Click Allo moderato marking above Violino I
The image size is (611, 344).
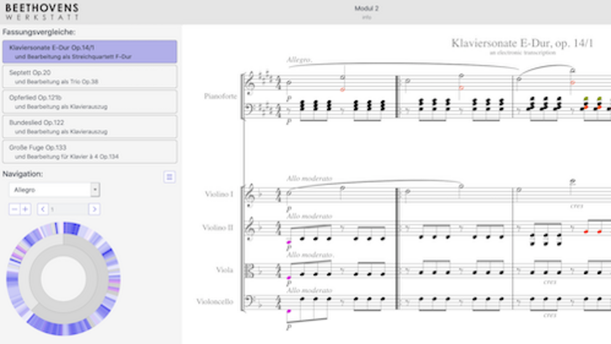[309, 178]
